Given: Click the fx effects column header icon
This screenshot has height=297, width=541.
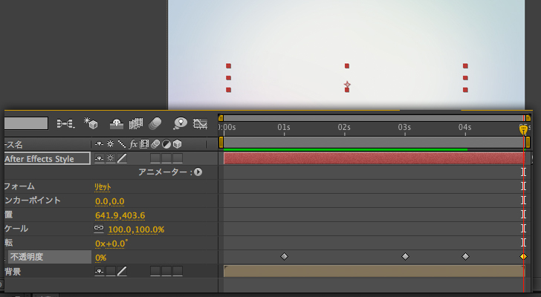Looking at the screenshot, I should coord(133,144).
